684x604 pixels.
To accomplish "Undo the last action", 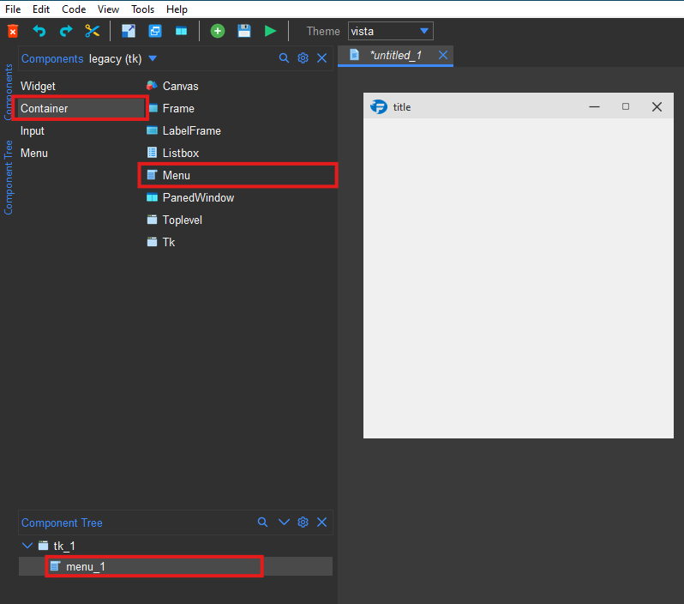I will (39, 31).
